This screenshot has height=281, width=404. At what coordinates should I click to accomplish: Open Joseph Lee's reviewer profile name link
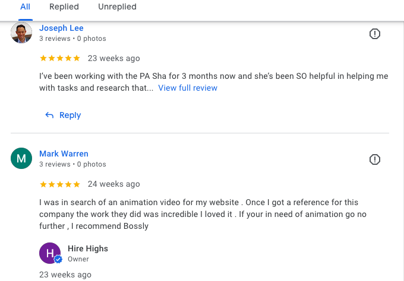pos(61,28)
